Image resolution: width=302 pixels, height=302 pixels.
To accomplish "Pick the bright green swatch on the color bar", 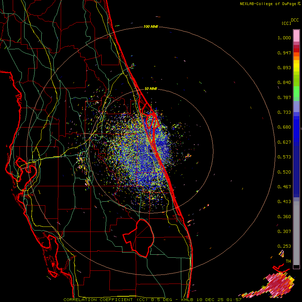I will 296,92.
